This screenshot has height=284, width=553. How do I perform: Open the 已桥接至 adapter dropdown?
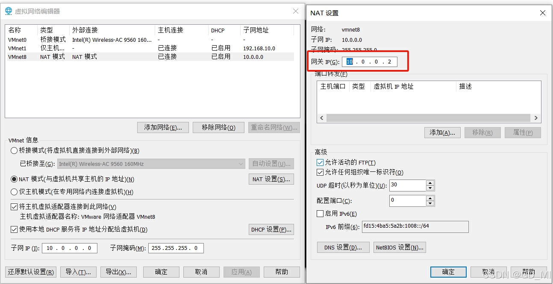coord(150,164)
